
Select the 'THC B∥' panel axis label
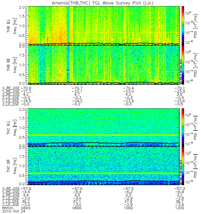(9, 166)
